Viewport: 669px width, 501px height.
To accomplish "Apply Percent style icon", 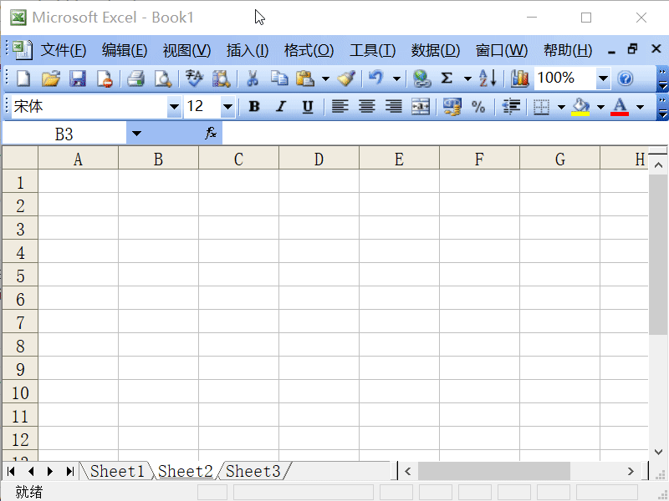I will pos(478,106).
